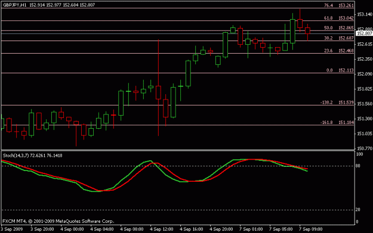Click the time axis label 4 Sep 12:00
This screenshot has height=233, width=373.
click(162, 229)
